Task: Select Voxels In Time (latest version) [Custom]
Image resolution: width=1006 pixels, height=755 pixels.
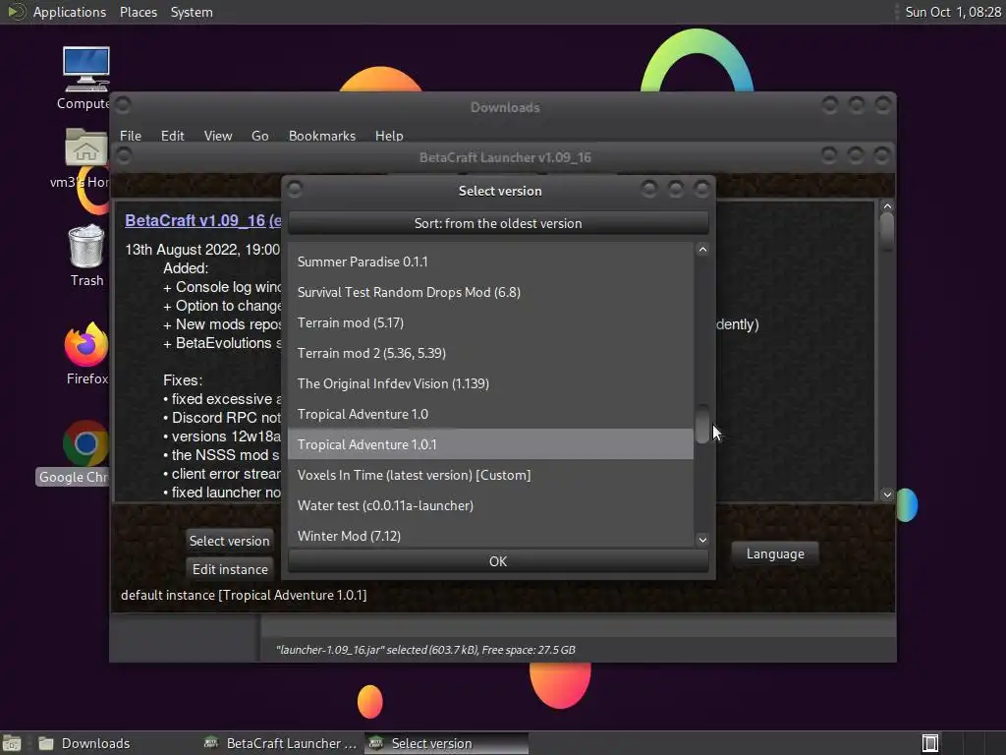Action: (x=490, y=475)
